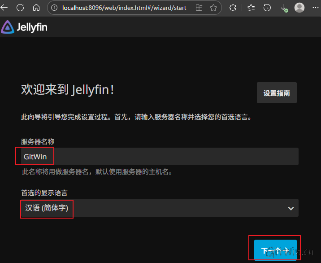The image size is (321, 263).
Task: Show downloads icon with green check
Action: click(x=284, y=8)
